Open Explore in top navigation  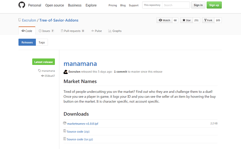[91, 5]
